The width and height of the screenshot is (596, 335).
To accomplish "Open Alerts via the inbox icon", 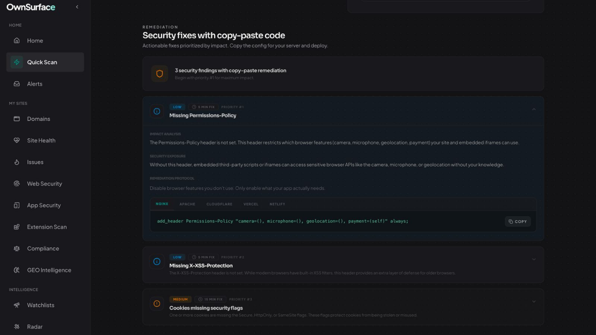I will coord(17,84).
